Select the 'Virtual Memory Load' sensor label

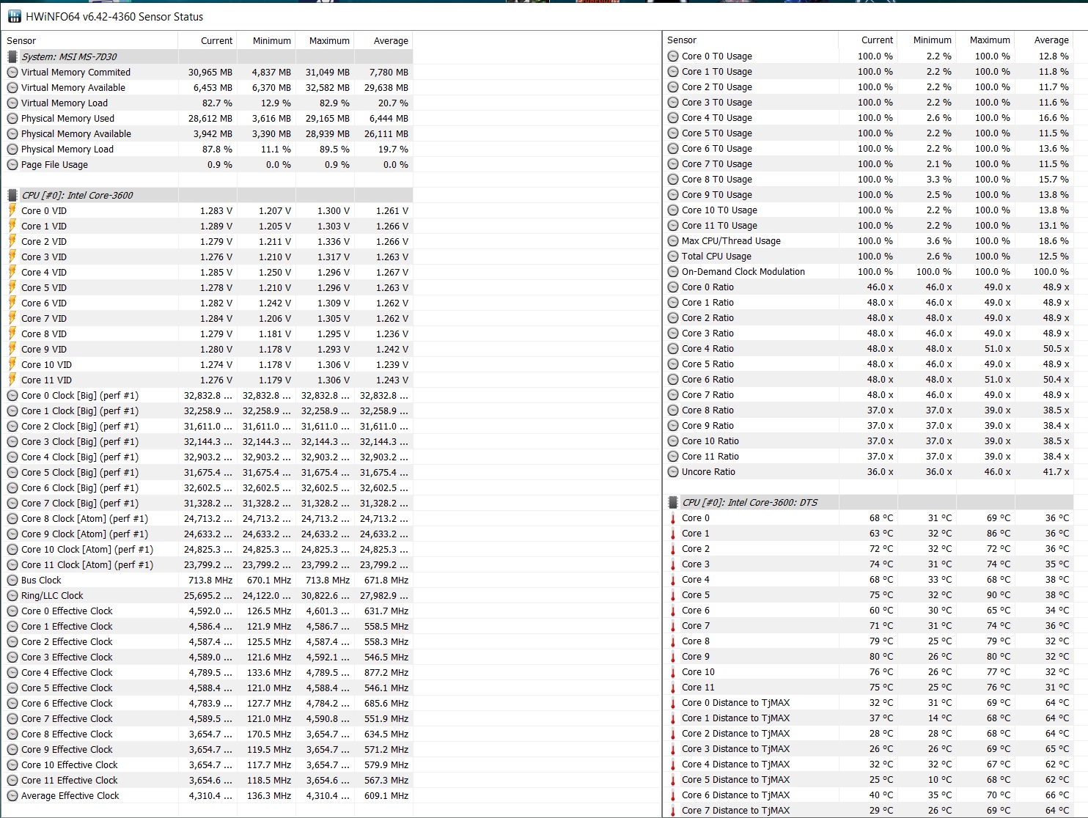click(x=65, y=103)
